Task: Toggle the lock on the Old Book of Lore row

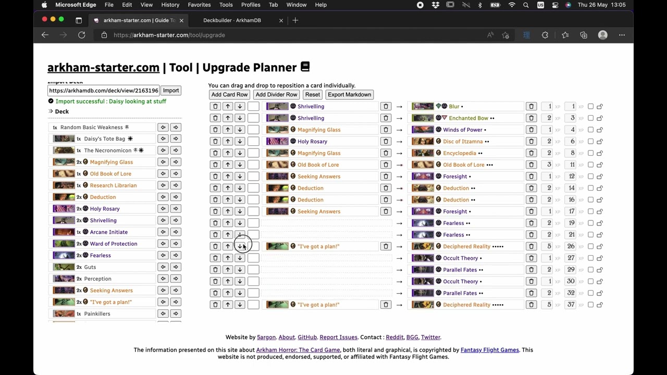Action: point(600,165)
